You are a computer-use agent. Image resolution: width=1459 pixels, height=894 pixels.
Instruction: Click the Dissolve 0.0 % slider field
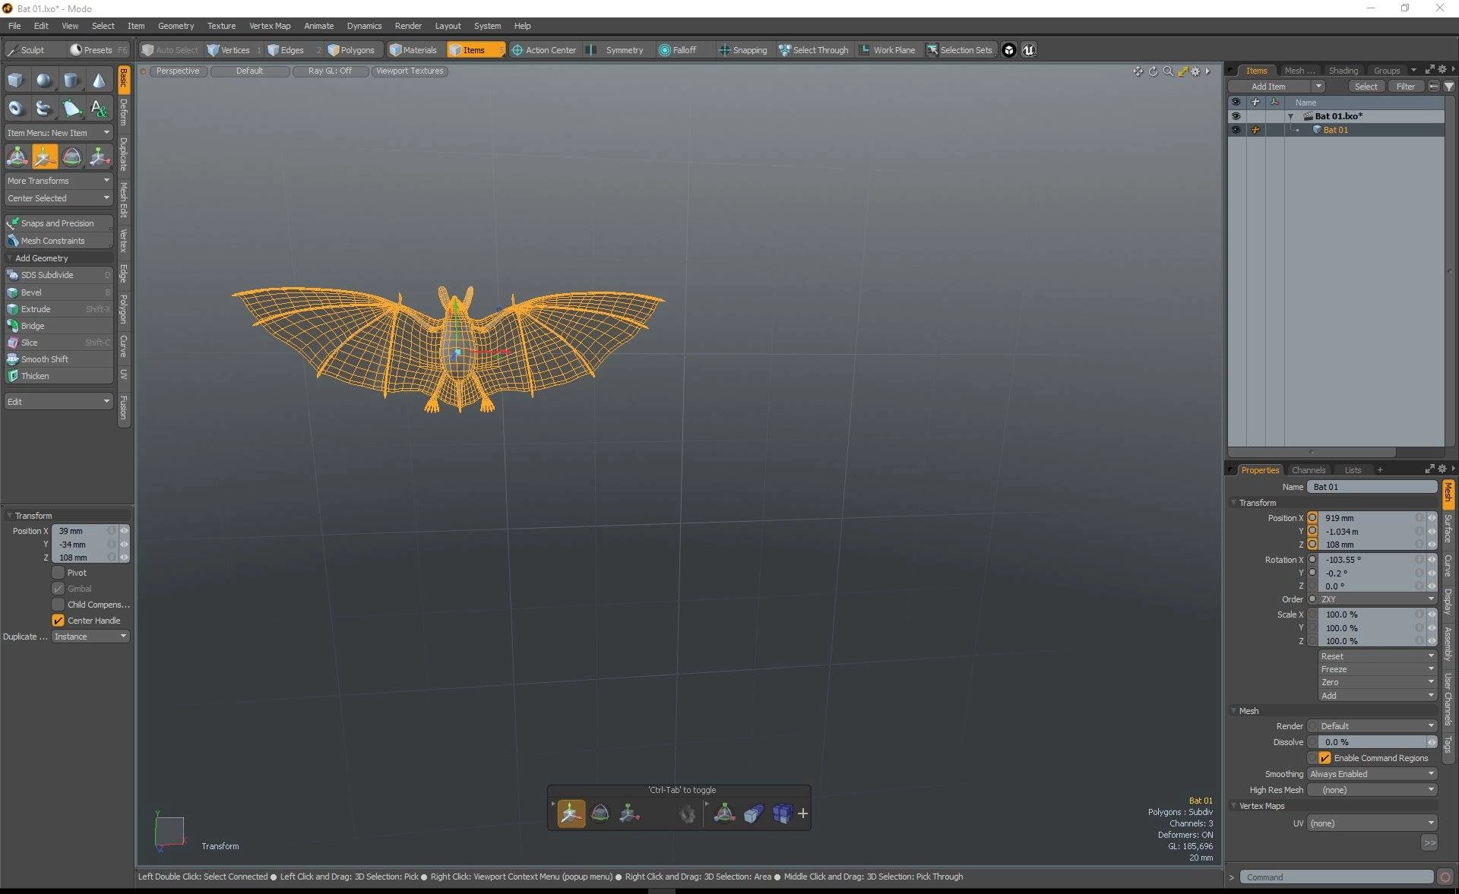pyautogui.click(x=1372, y=742)
